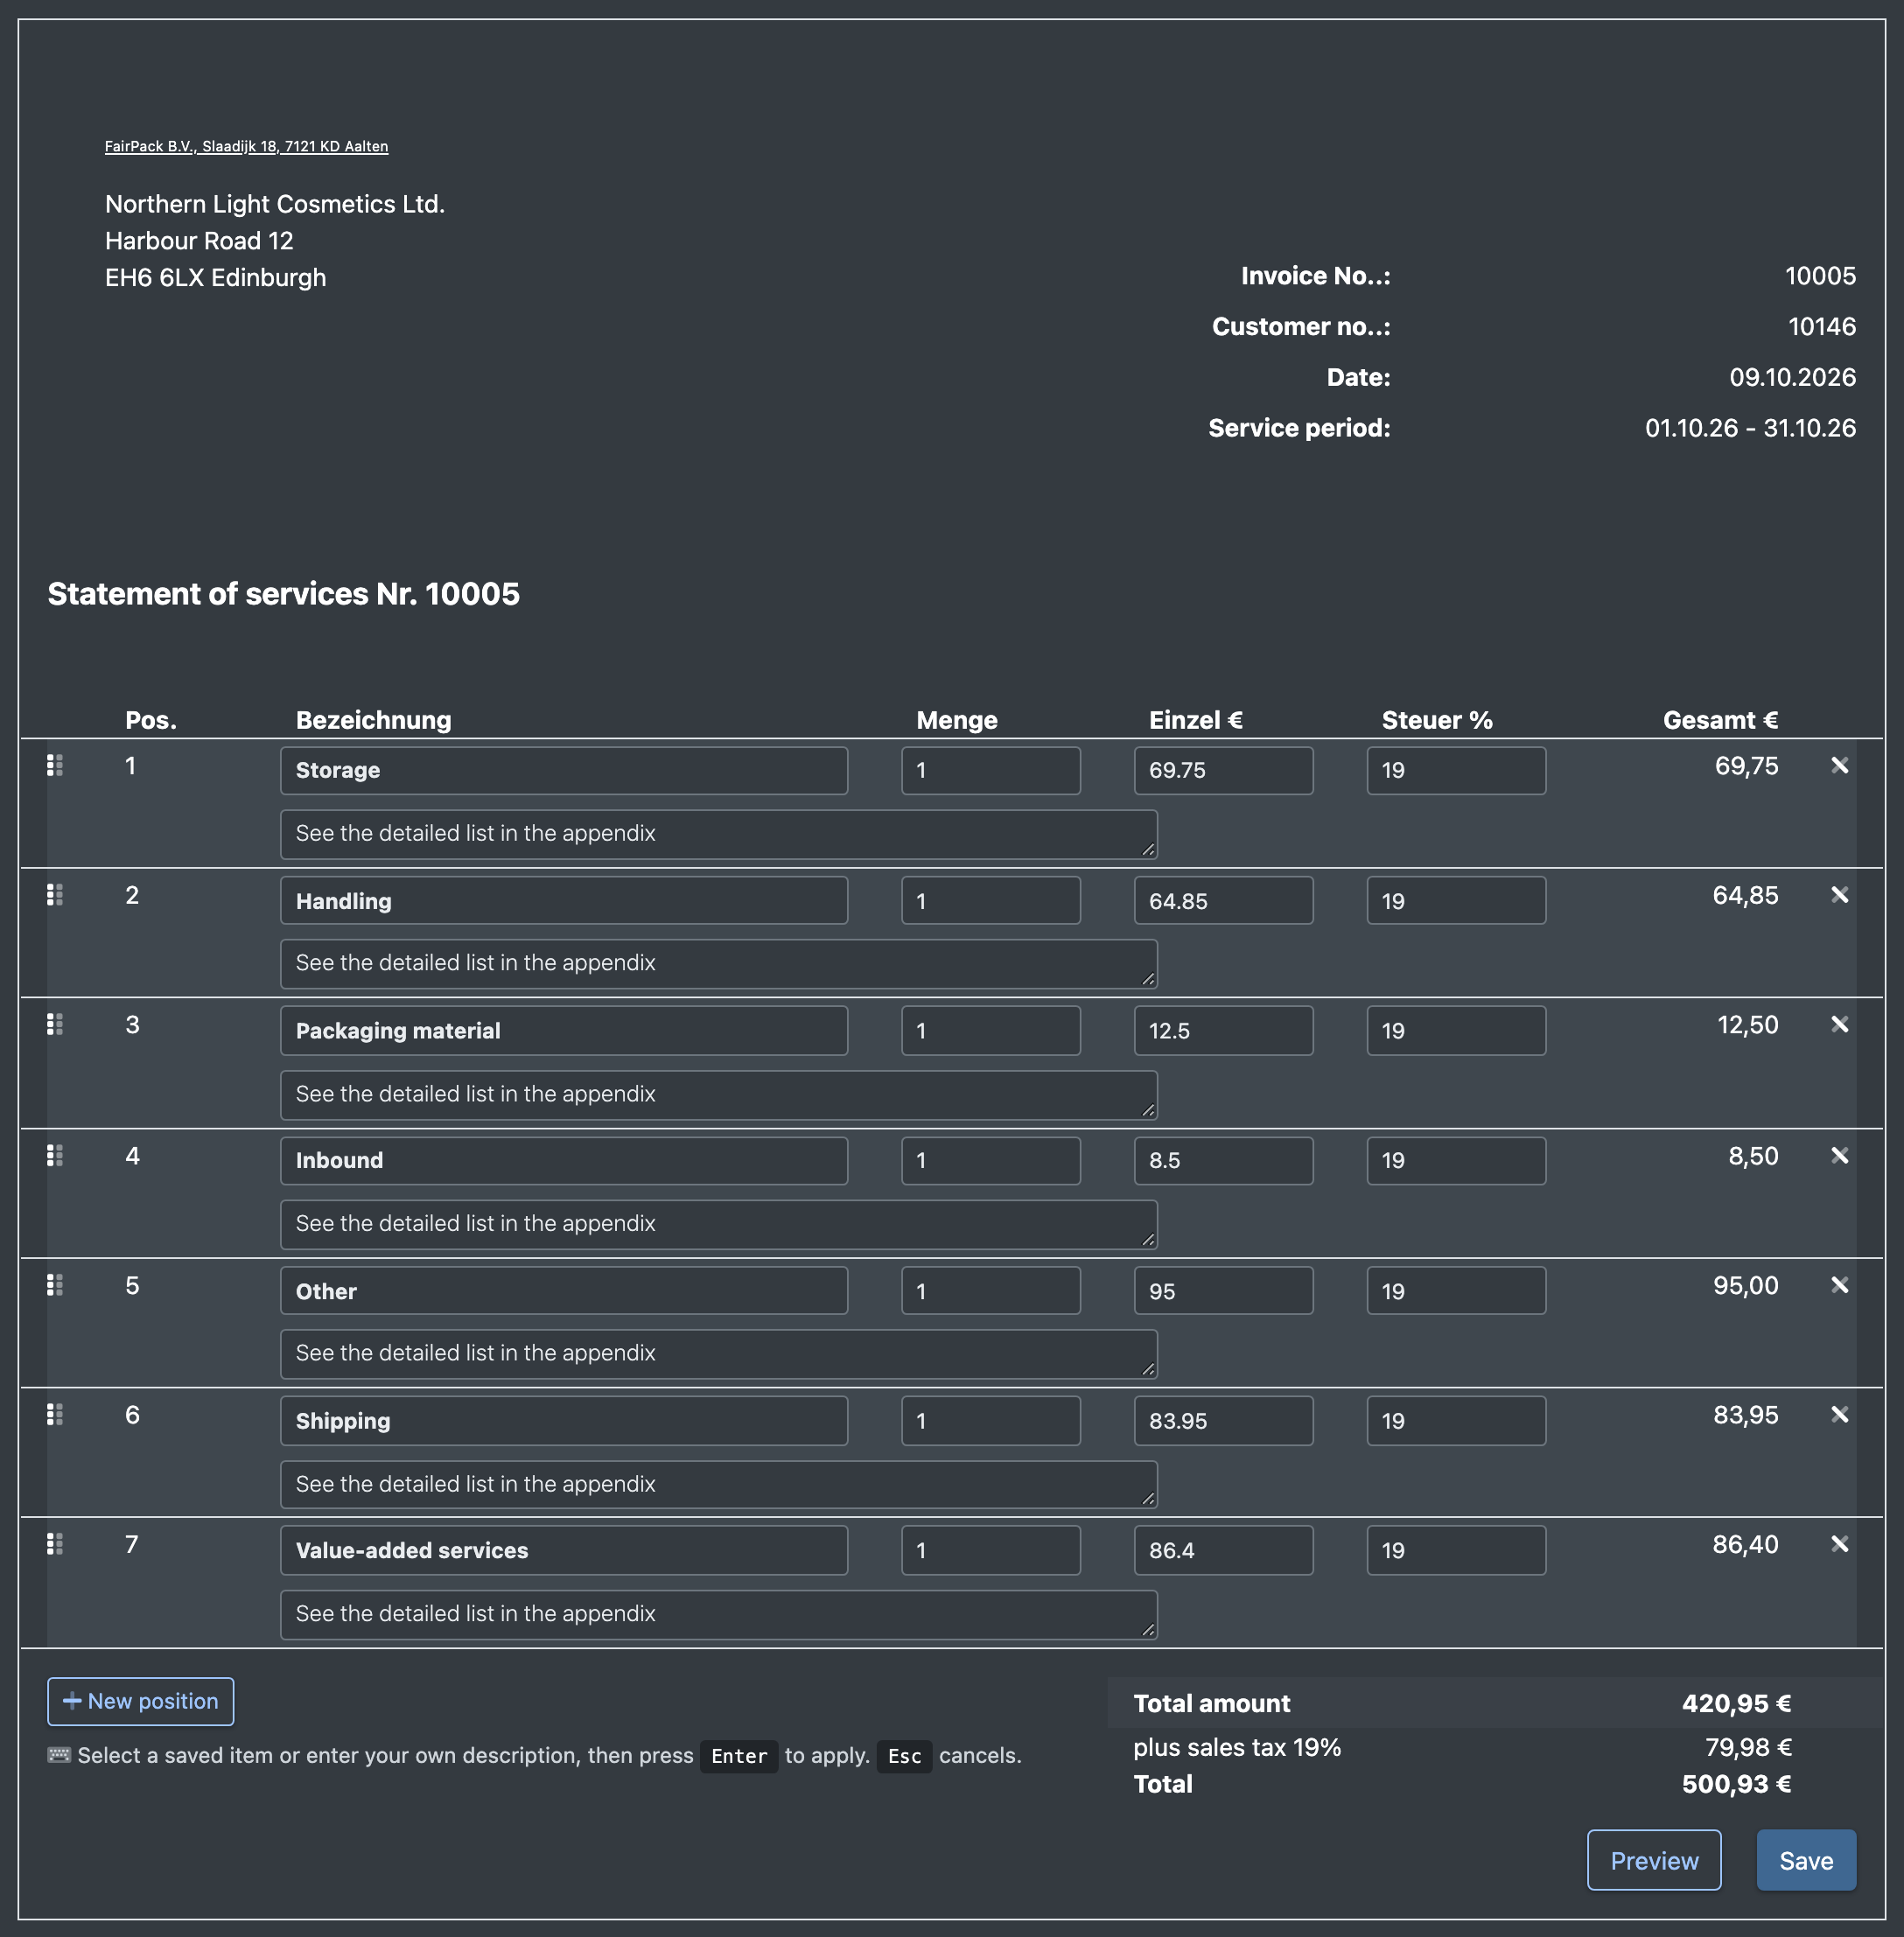
Task: Click the service period 01.10.26 - 31.10.26
Action: point(1750,428)
